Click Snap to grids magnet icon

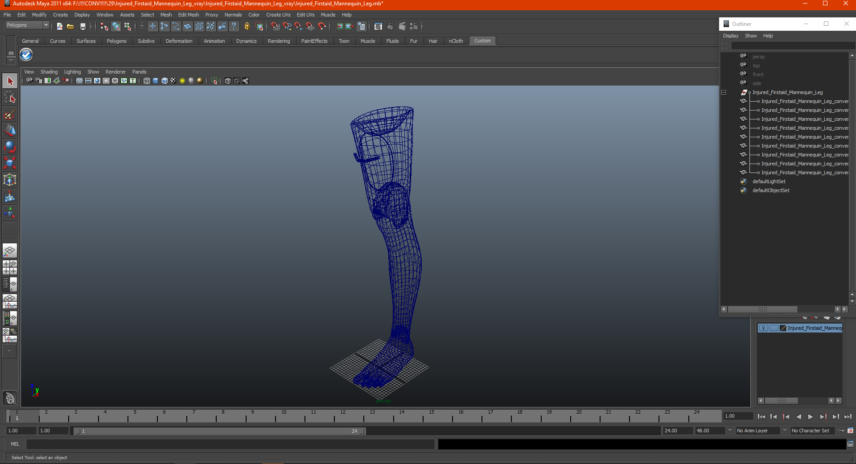pyautogui.click(x=276, y=27)
